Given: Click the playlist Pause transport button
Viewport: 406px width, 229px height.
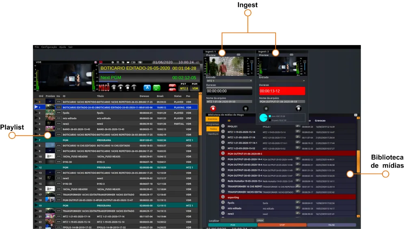Looking at the screenshot, I should pyautogui.click(x=134, y=88).
